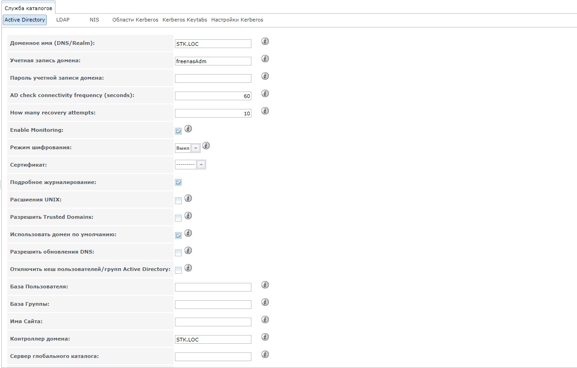Open the Области Kerberos tab
Screen dimensions: 577x368
click(x=136, y=20)
